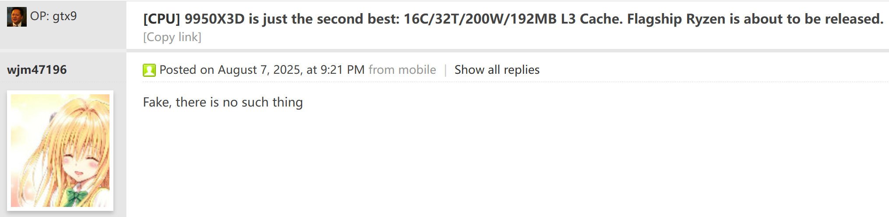Viewport: 889px width, 217px height.
Task: Open the wjm47196 username profile
Action: tap(37, 70)
